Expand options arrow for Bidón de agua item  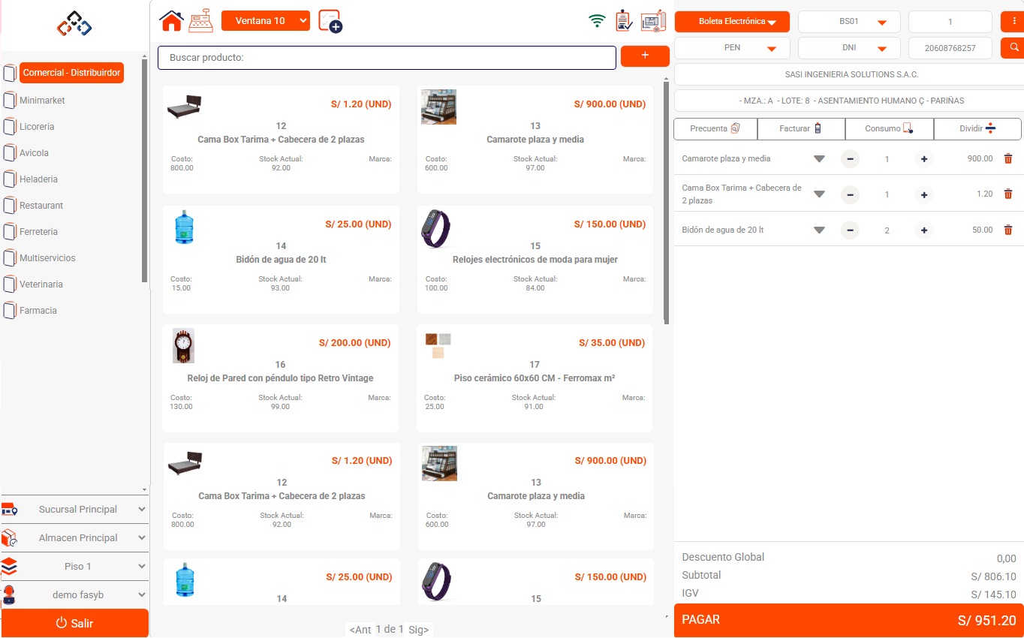(819, 230)
